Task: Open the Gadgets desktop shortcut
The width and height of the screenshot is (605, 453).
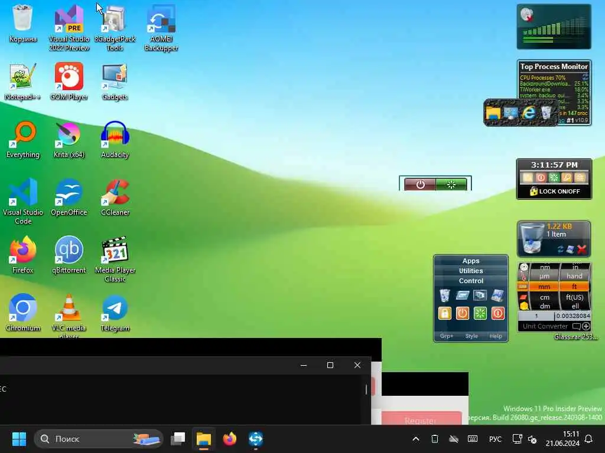Action: [115, 81]
